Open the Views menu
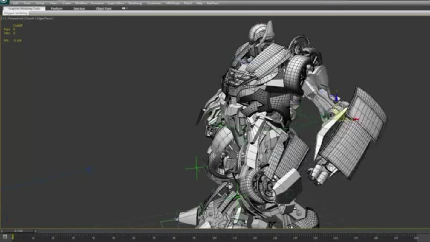Image resolution: width=430 pixels, height=242 pixels. tap(53, 4)
